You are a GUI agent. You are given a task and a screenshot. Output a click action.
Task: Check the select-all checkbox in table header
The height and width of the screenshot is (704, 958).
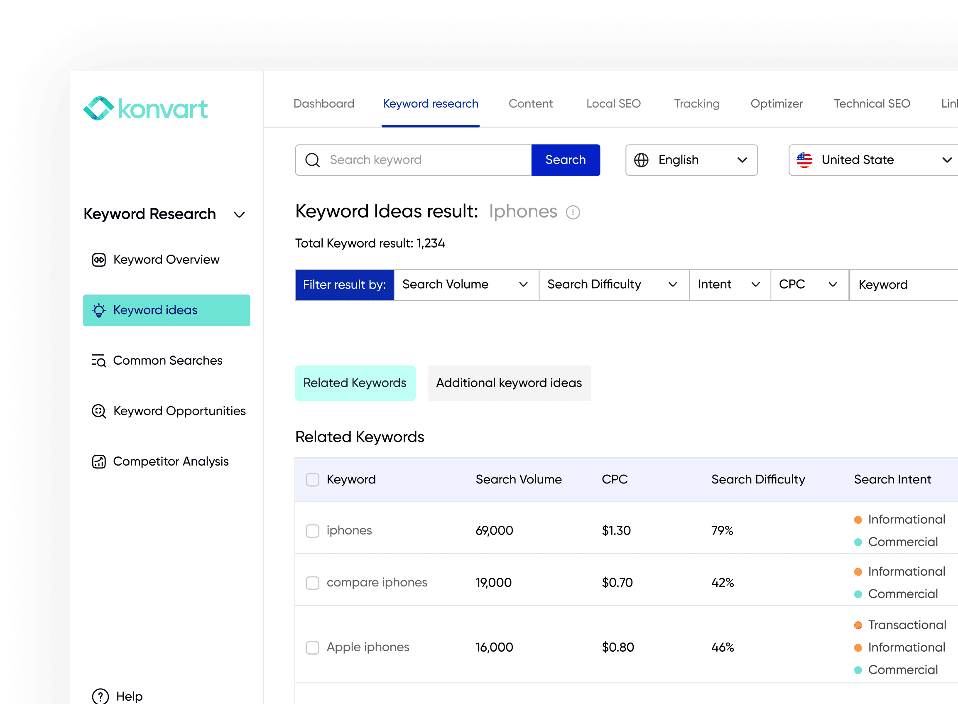point(312,479)
